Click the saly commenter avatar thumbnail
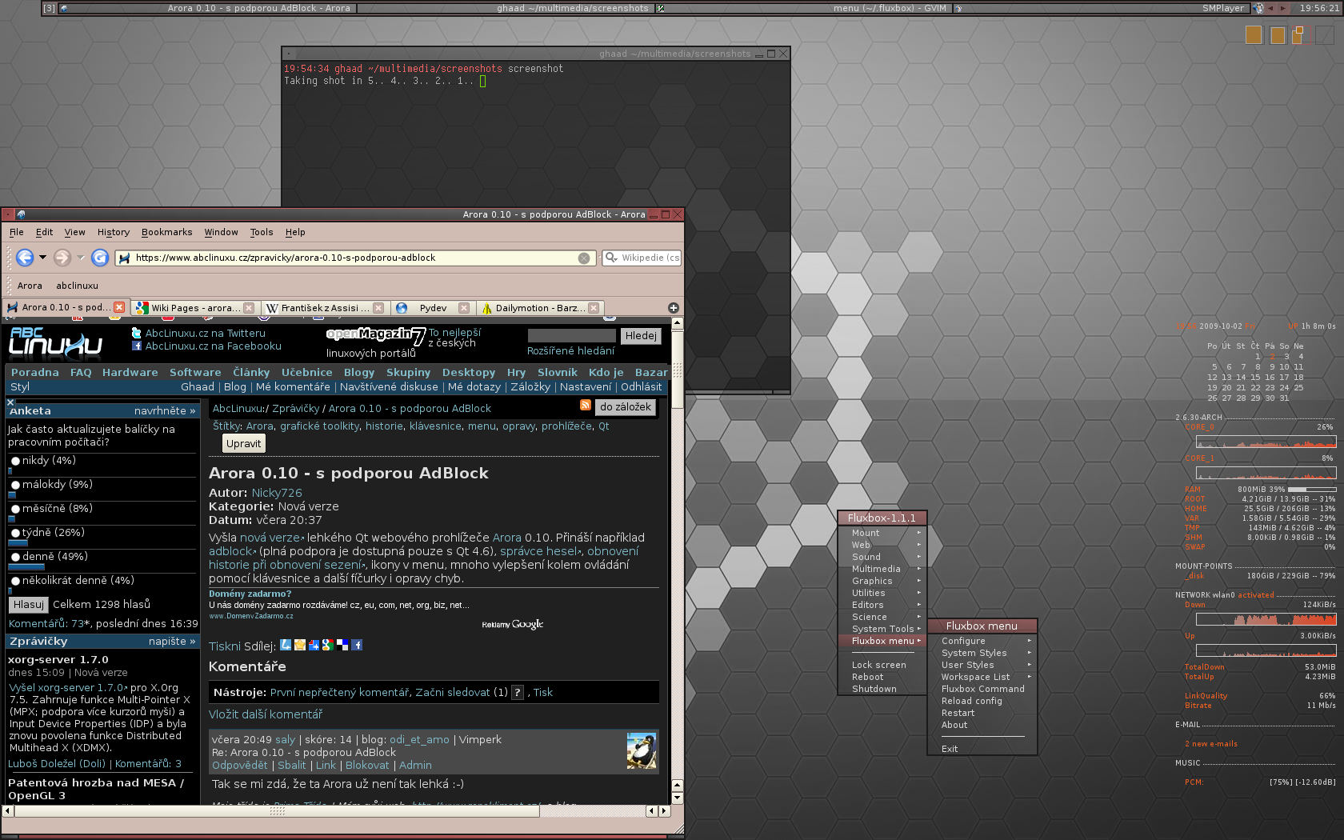1344x840 pixels. point(641,751)
